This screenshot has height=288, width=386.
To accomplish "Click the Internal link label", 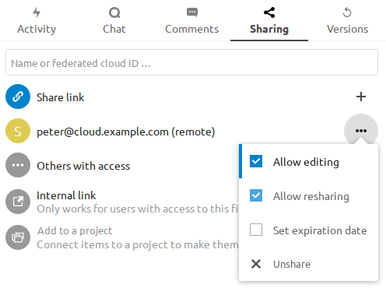I will pos(66,195).
